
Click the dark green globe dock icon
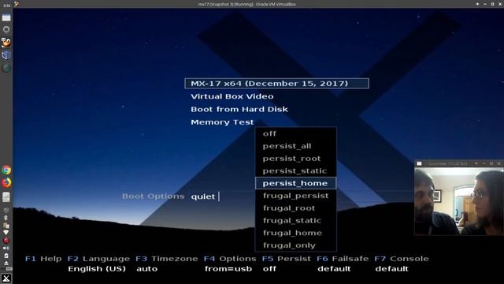tap(6, 69)
